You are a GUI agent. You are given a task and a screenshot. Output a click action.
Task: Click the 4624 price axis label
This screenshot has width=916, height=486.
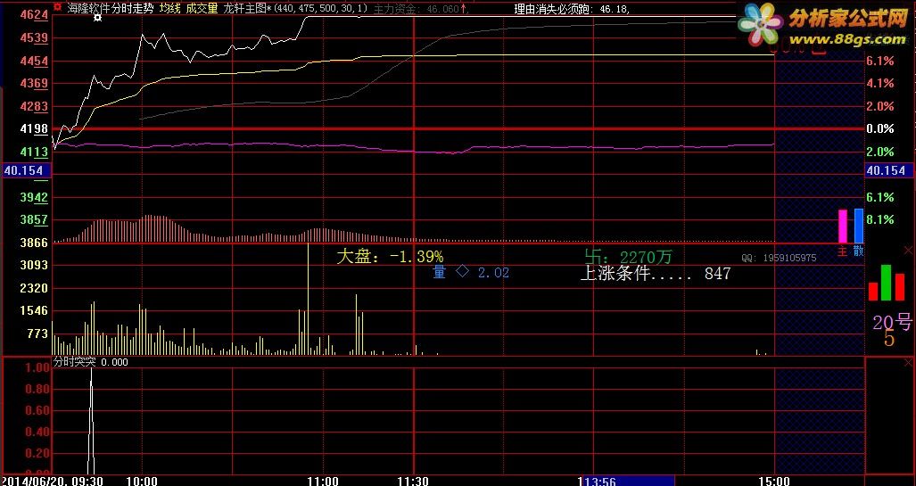[34, 14]
